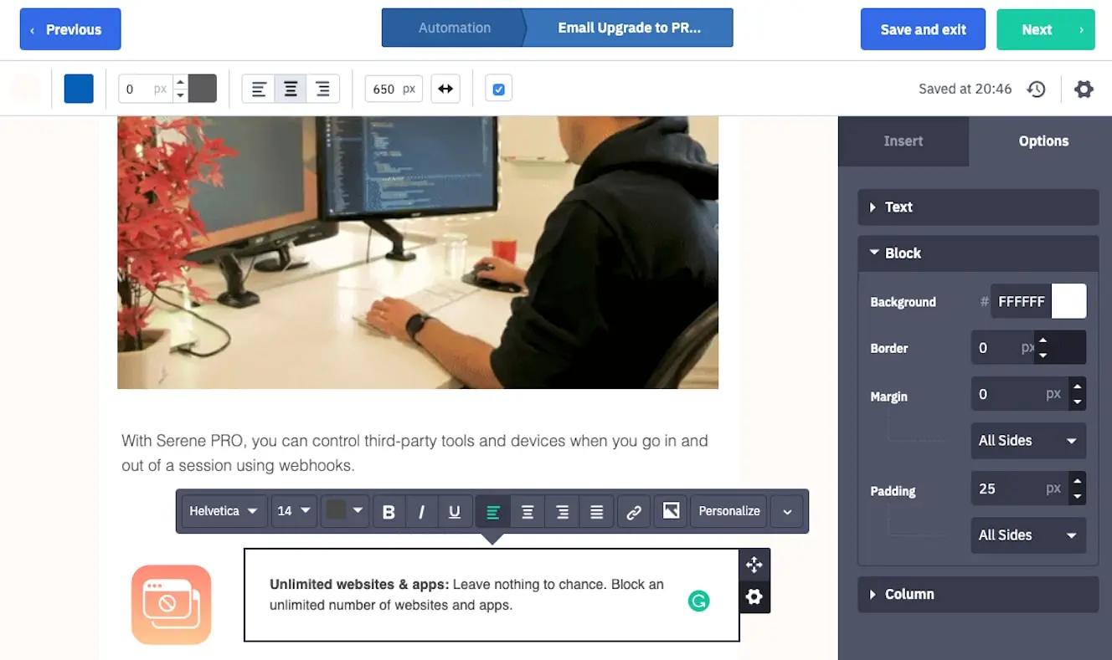Click the Save and exit button
1112x660 pixels.
pos(923,28)
